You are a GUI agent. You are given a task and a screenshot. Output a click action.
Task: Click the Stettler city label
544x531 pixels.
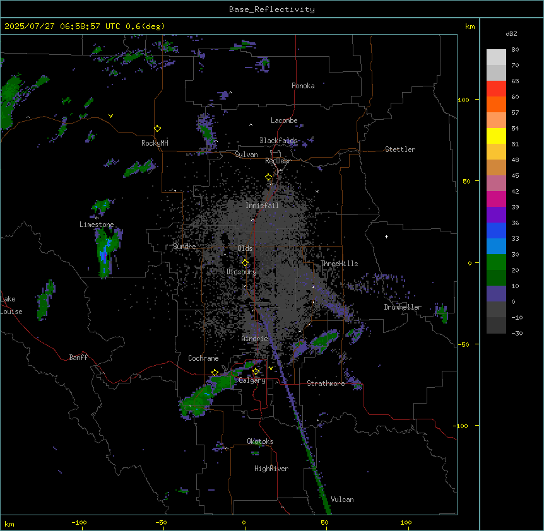400,149
